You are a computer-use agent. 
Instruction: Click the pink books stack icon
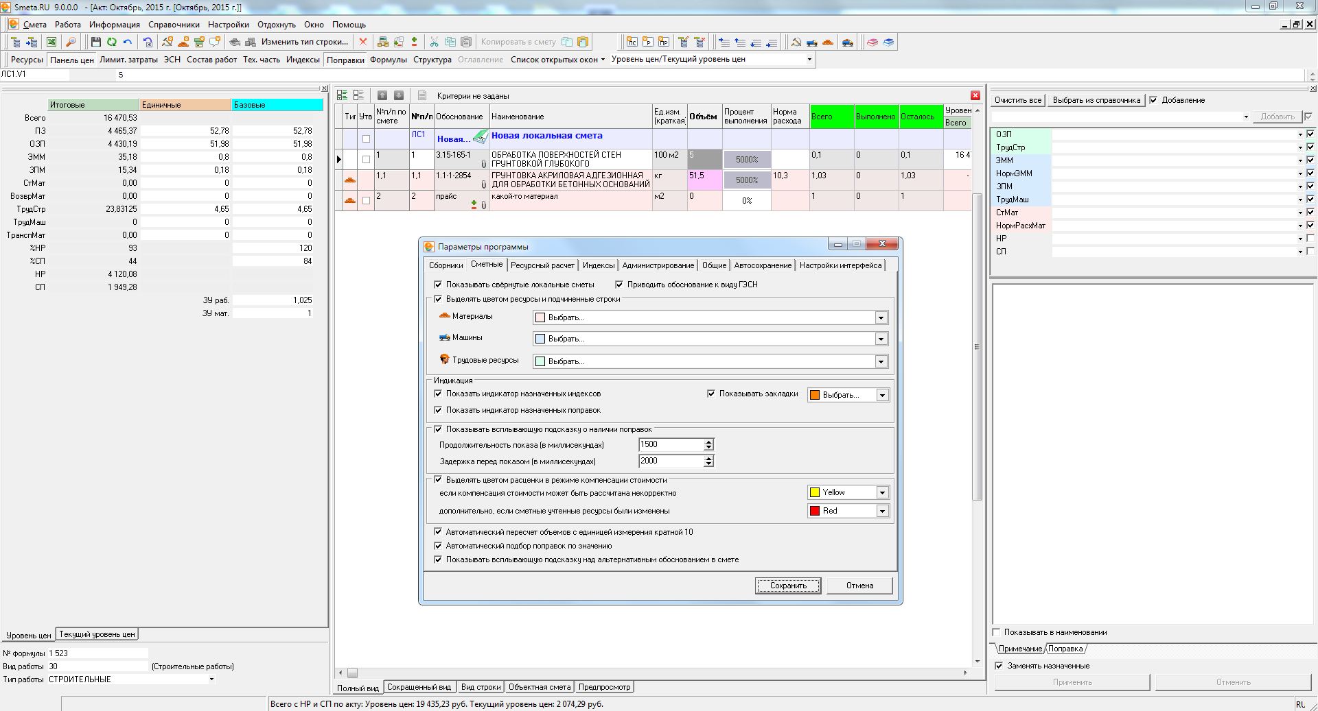[872, 42]
